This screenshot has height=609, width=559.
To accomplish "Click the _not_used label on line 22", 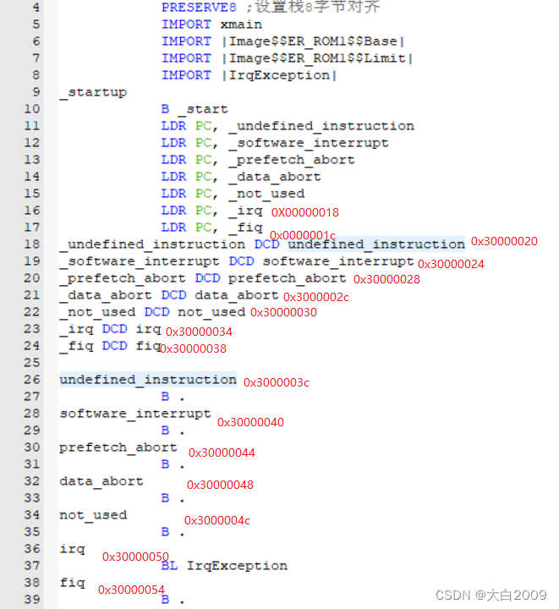I will 97,313.
